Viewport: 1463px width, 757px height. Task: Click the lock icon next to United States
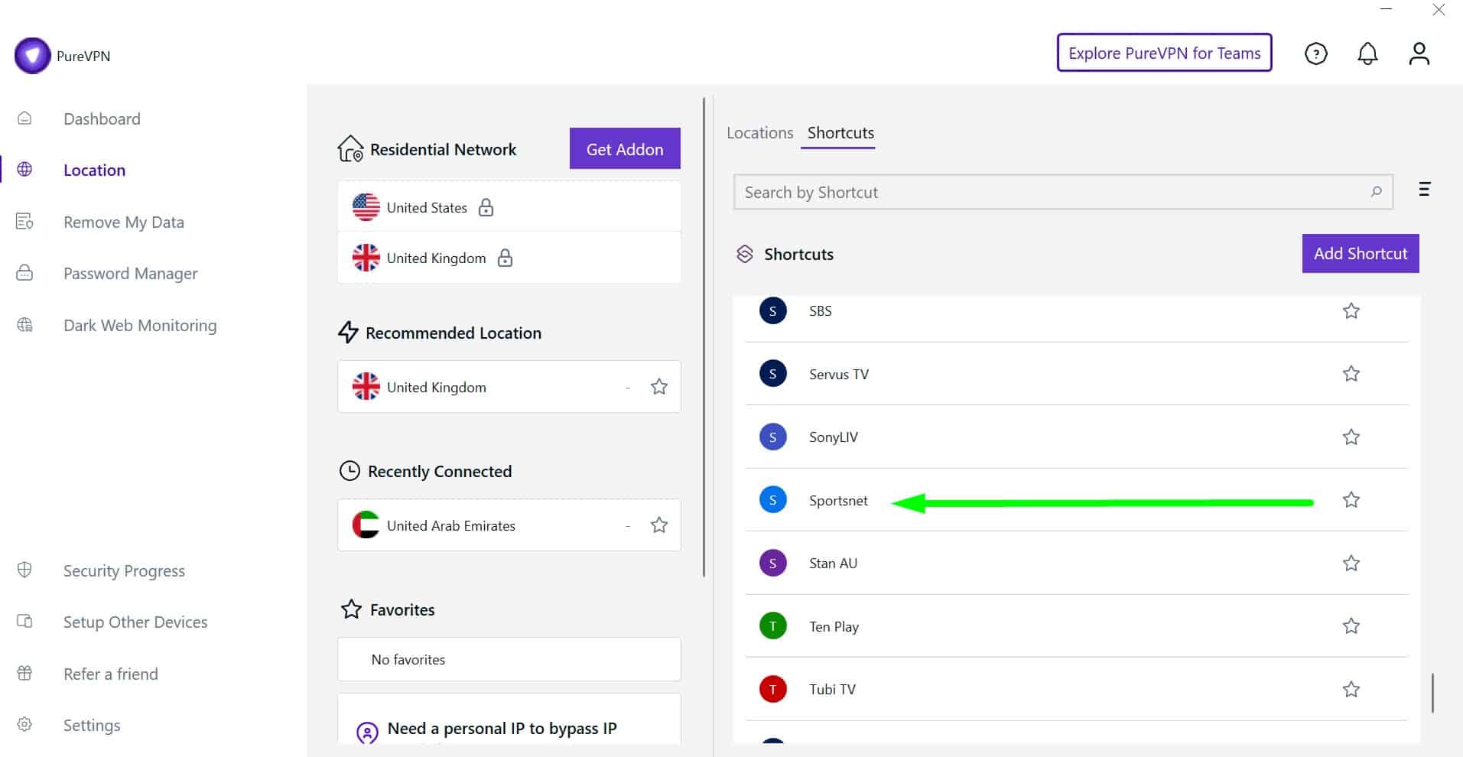tap(486, 207)
